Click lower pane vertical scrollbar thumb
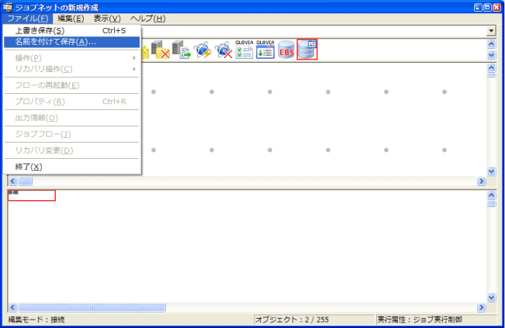The image size is (505, 328). coord(491,204)
